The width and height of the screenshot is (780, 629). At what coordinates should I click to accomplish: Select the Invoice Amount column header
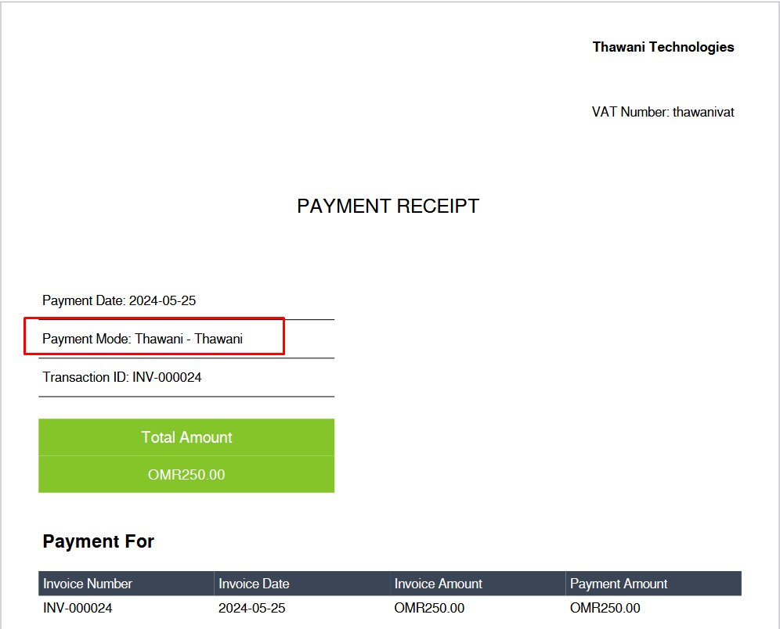tap(437, 584)
